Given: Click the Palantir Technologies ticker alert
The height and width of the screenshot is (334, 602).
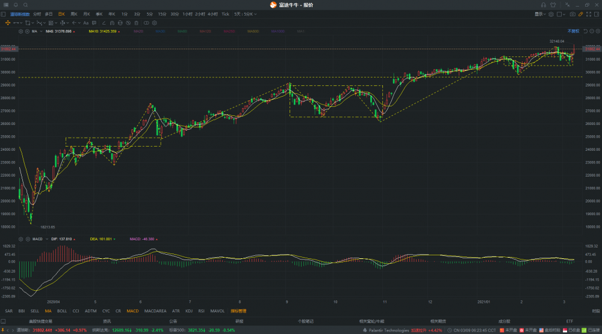Looking at the screenshot, I should click(x=389, y=330).
